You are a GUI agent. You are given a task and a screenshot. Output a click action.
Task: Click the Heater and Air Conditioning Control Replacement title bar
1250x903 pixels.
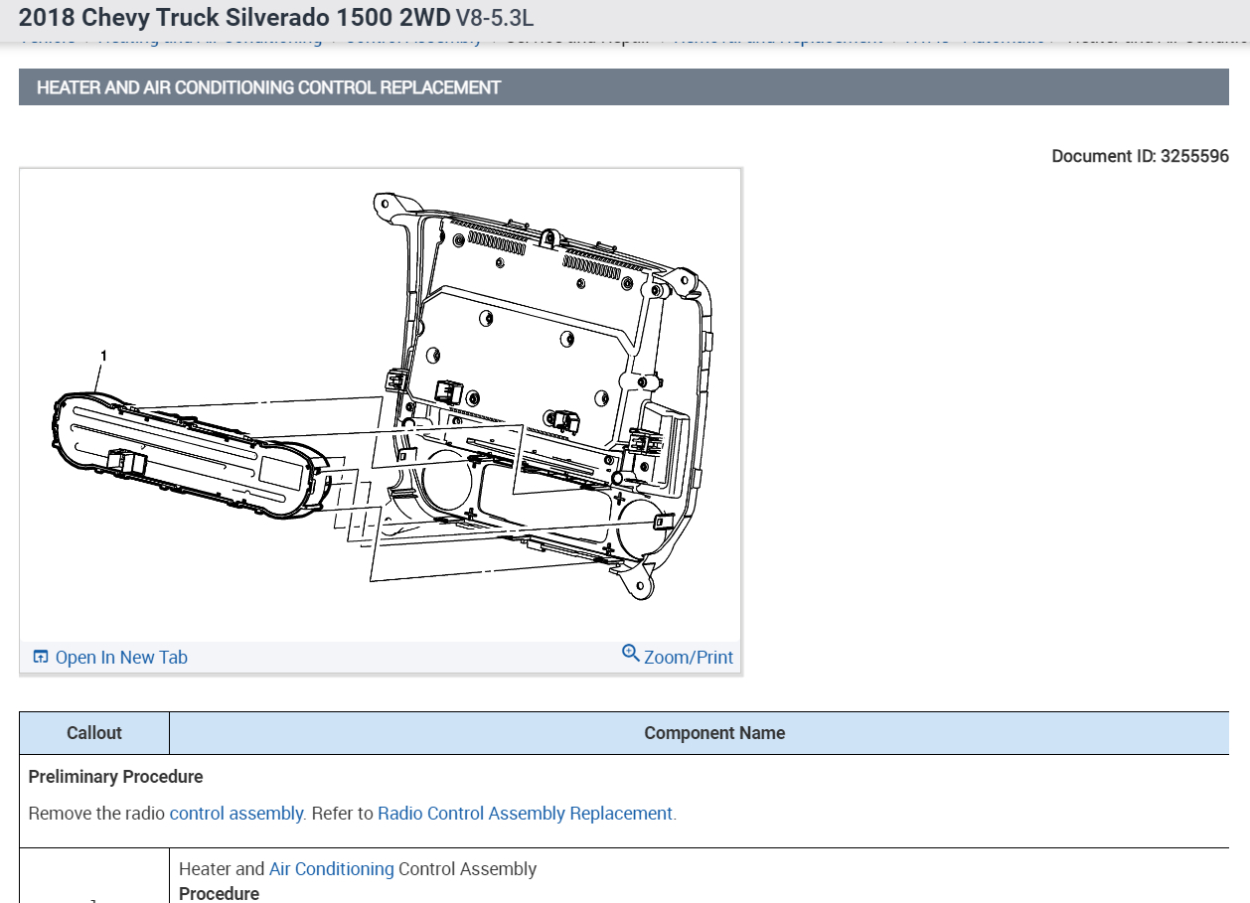[624, 87]
